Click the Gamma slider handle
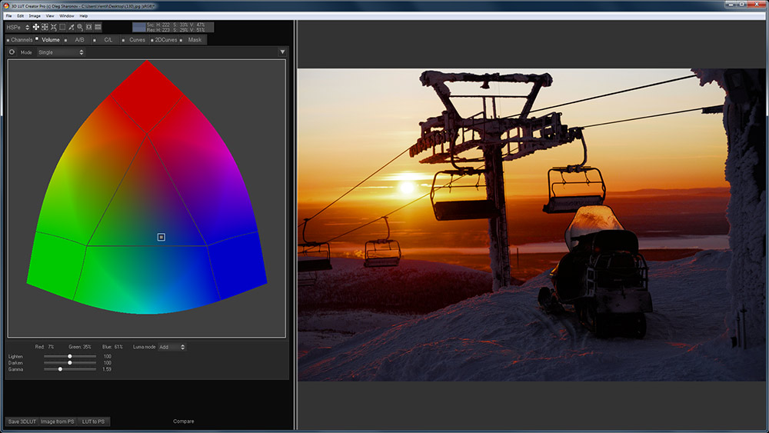The width and height of the screenshot is (769, 433). pos(60,369)
